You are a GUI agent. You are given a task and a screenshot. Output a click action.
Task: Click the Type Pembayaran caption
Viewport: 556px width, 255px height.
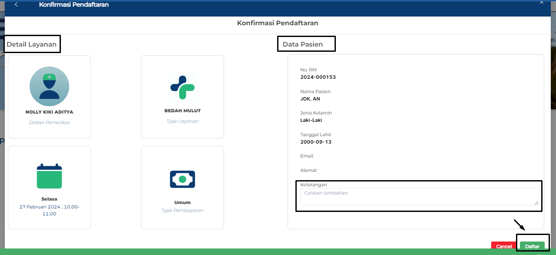[x=182, y=210]
